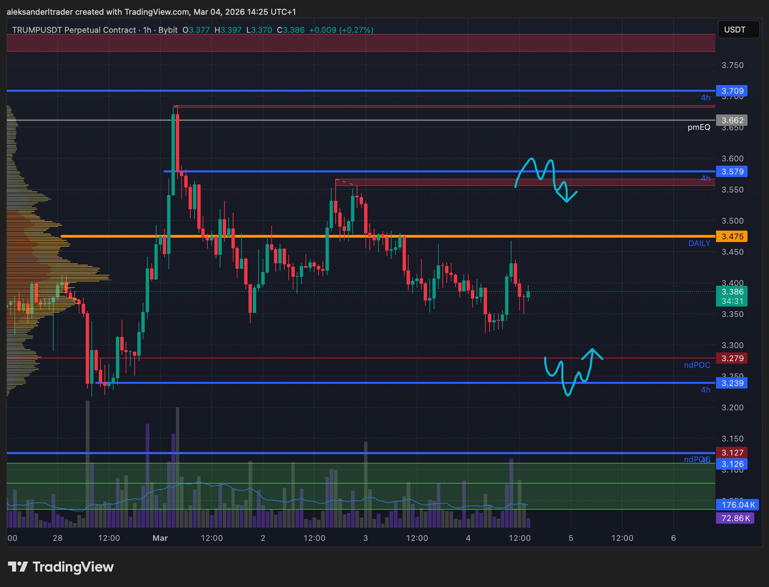Image resolution: width=769 pixels, height=587 pixels.
Task: Click the orange 3.475 daily price label
Action: coord(731,237)
